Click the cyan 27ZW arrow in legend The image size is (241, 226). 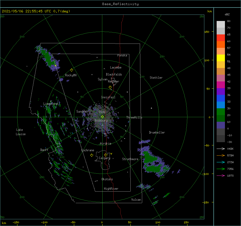click(x=221, y=162)
